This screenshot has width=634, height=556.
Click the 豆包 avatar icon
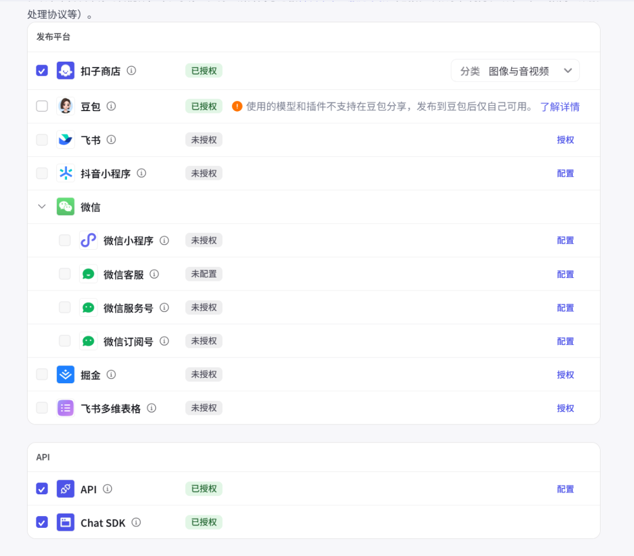[65, 106]
